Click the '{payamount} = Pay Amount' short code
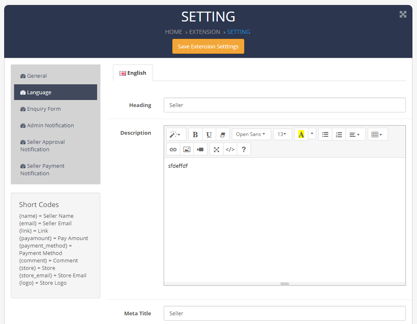Screen dimensions: 417x324 tap(53, 238)
